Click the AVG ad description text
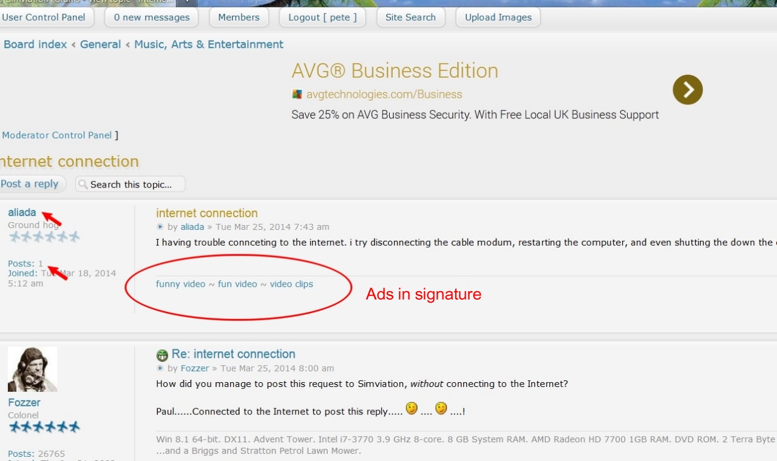 (475, 115)
